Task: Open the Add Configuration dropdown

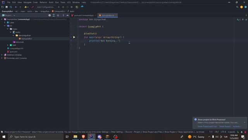Action: tap(46, 7)
